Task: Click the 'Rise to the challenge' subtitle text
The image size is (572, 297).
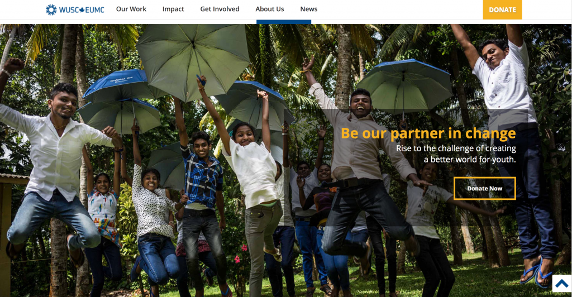Action: pyautogui.click(x=456, y=154)
